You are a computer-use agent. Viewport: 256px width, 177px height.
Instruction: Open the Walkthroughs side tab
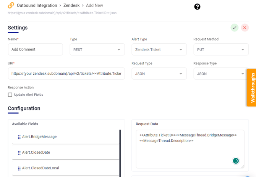pyautogui.click(x=251, y=88)
